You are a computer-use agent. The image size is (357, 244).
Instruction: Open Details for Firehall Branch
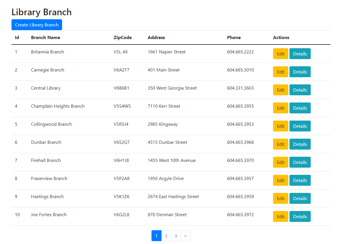click(300, 162)
